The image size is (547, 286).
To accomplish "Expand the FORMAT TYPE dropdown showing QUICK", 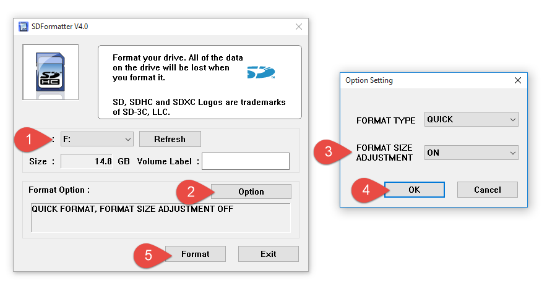I will [472, 119].
